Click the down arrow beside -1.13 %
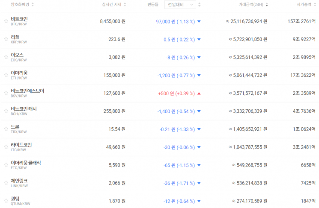Image resolution: width=319 pixels, height=208 pixels. tap(199, 21)
